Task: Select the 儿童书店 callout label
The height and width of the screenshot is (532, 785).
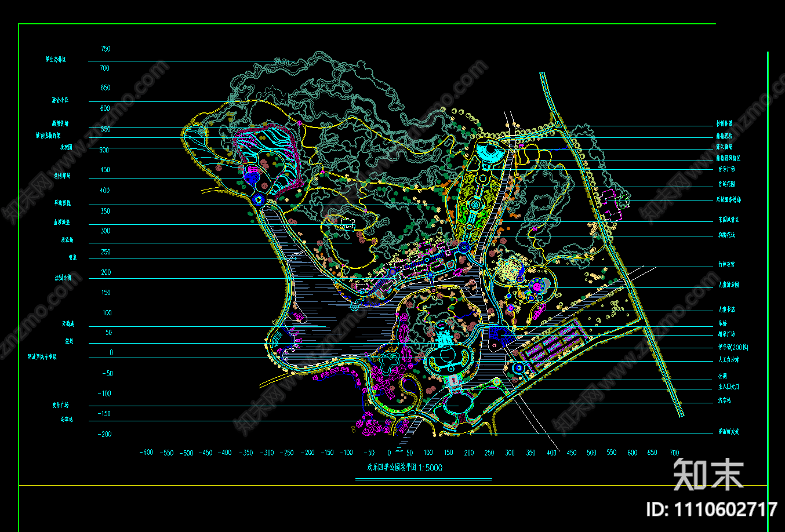Action: coord(726,309)
